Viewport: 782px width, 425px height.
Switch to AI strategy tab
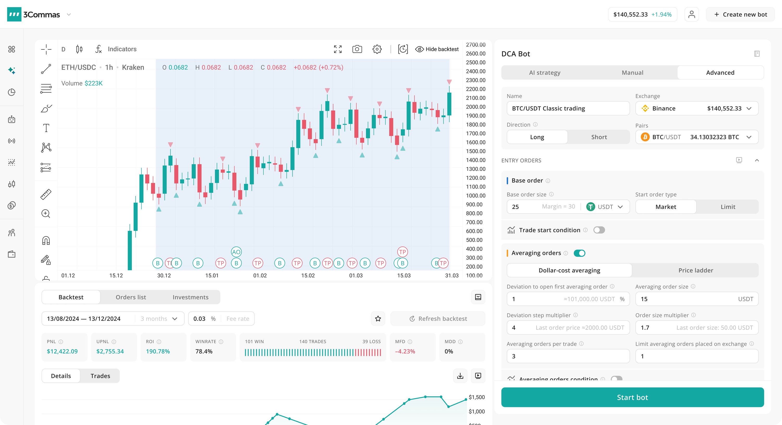click(545, 73)
